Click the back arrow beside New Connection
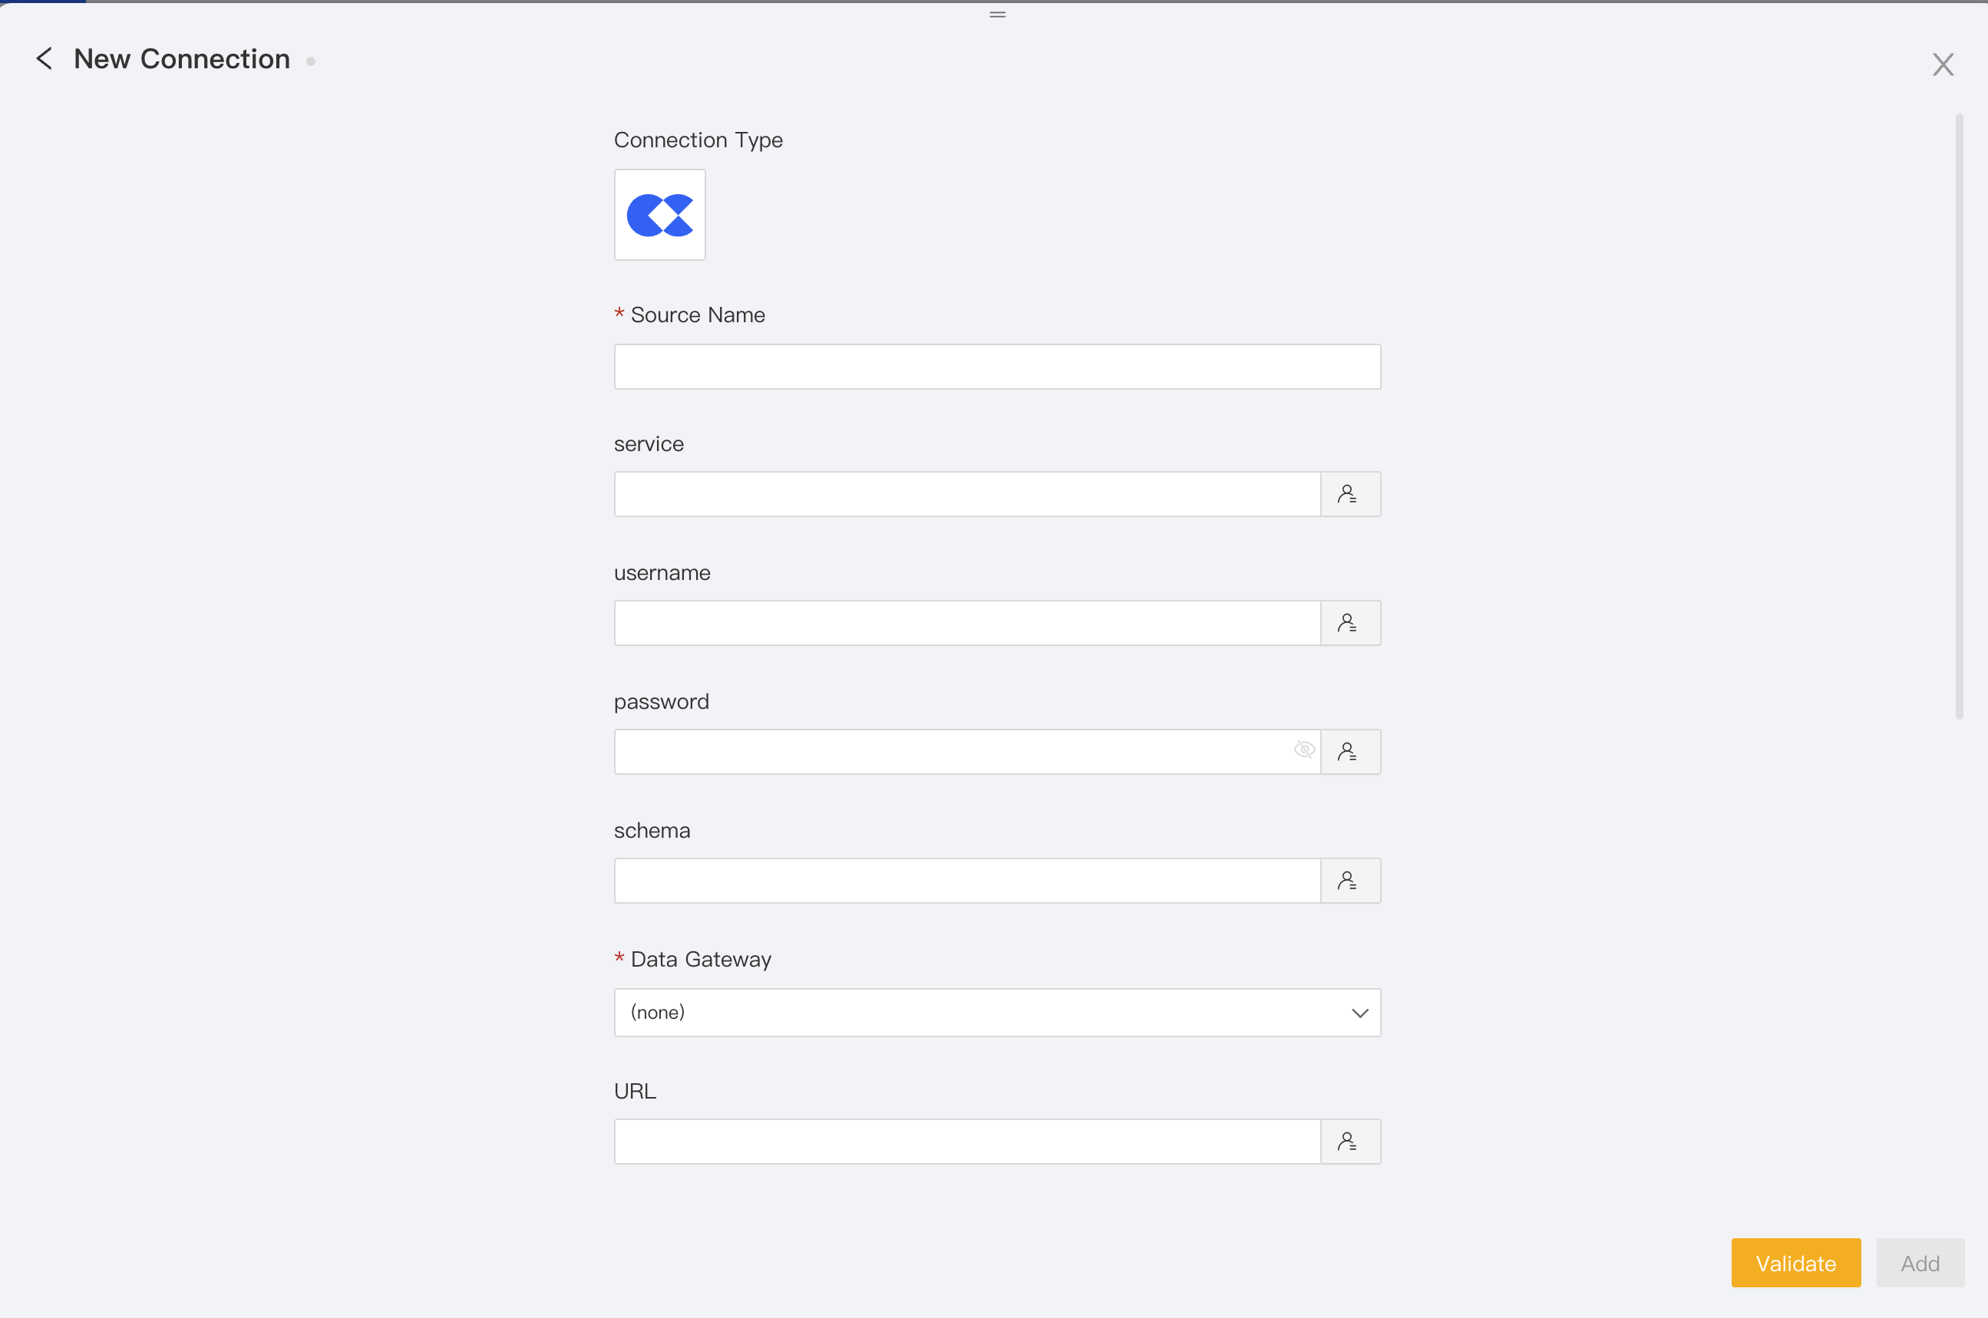 pos(45,59)
